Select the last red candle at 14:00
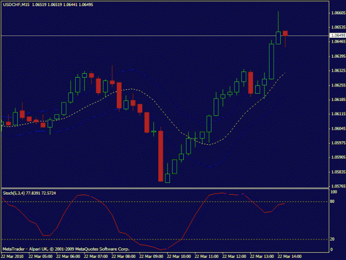346x260 pixels. tap(285, 34)
